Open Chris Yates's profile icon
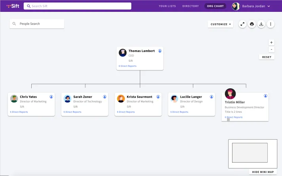282x176 pixels. pyautogui.click(x=51, y=97)
